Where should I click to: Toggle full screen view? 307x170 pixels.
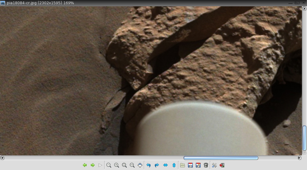(x=140, y=165)
